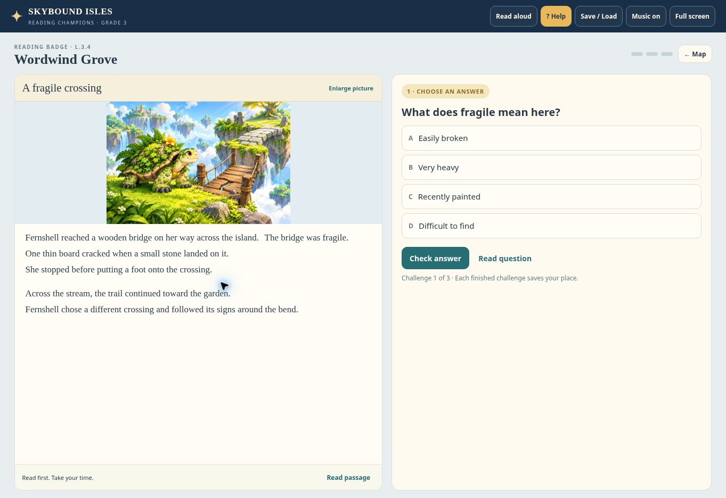Toggle the Music on button
The image size is (726, 498).
click(646, 16)
